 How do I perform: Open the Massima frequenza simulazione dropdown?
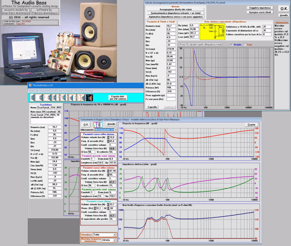pos(115,240)
